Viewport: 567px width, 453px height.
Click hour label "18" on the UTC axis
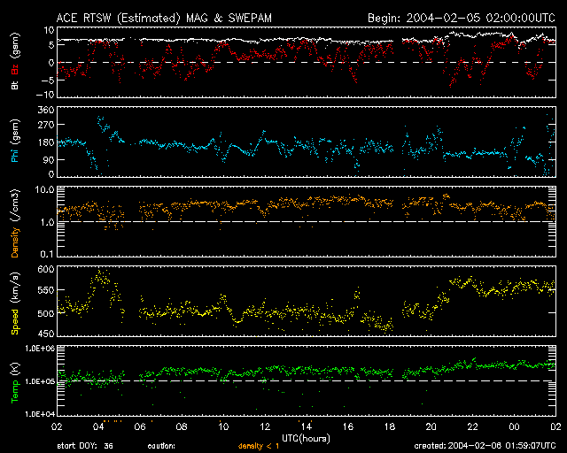[x=390, y=426]
